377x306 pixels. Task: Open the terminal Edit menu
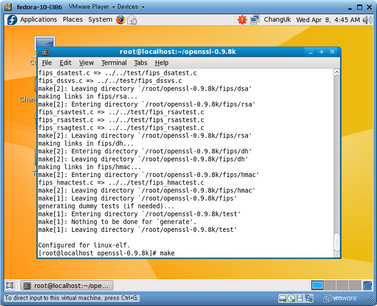pos(65,63)
